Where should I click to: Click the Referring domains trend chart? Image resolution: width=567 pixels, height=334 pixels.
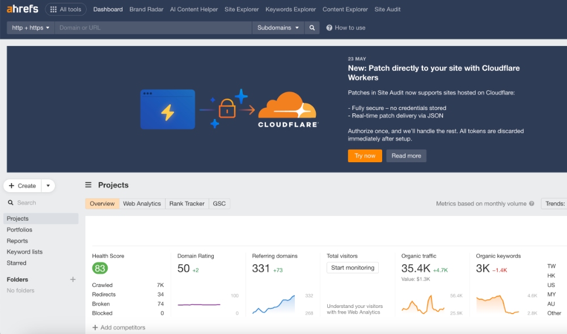pos(274,305)
